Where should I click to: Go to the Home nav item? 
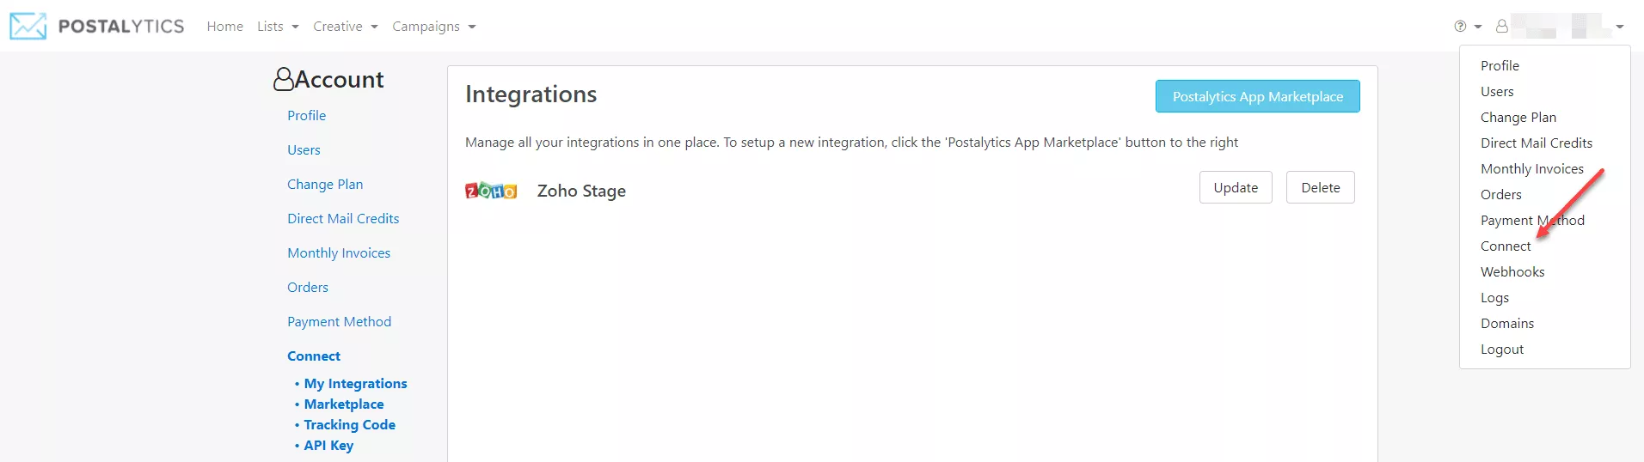225,27
